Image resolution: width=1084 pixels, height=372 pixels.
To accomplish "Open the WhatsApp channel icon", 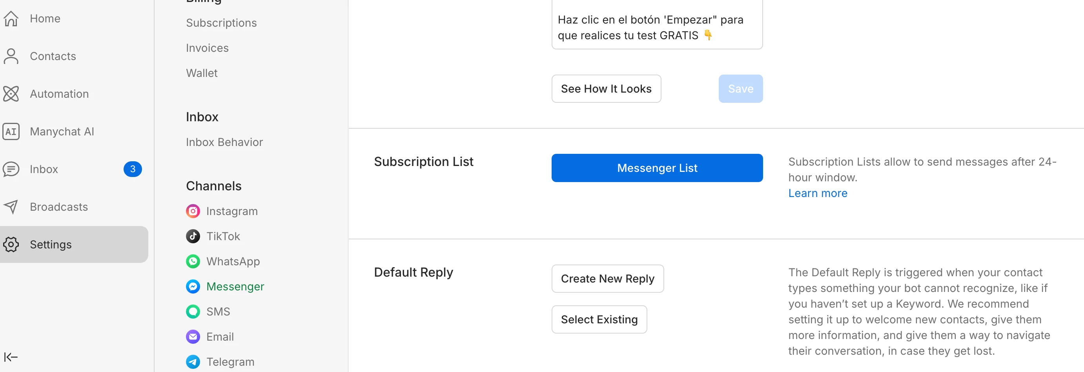I will 193,261.
